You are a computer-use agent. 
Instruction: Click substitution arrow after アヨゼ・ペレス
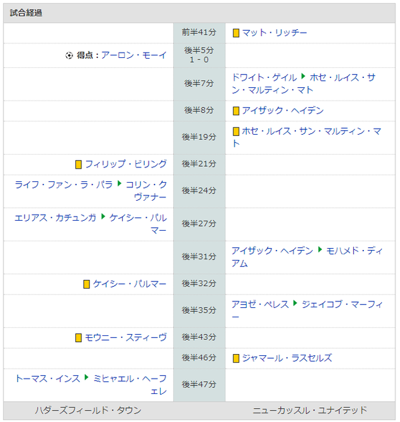295,303
